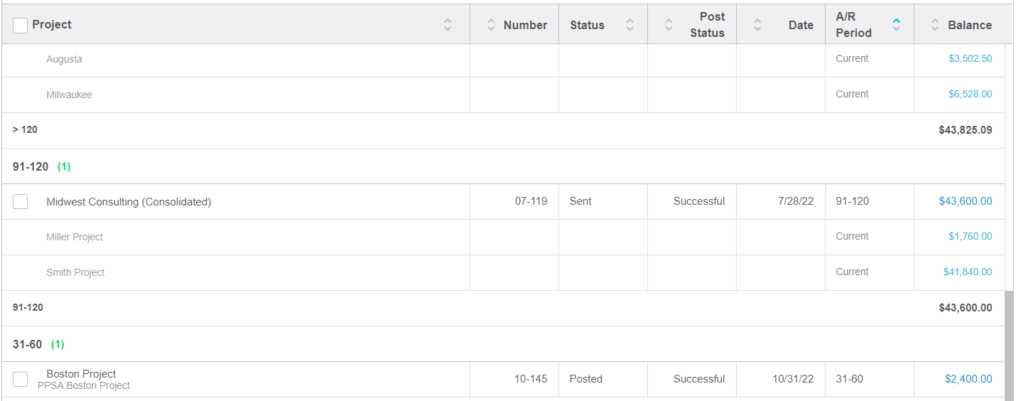1016x401 pixels.
Task: Click the Post Status sort icon
Action: [x=669, y=25]
